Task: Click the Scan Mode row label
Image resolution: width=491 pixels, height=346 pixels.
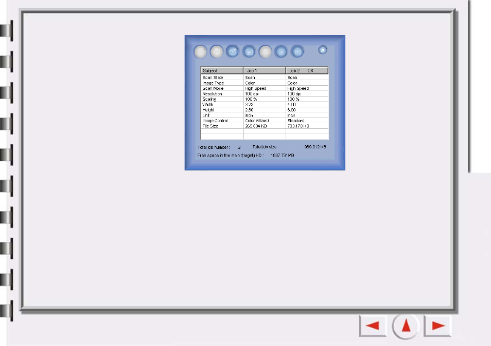Action: (x=213, y=88)
